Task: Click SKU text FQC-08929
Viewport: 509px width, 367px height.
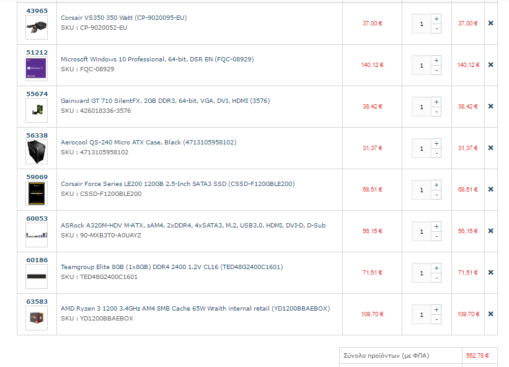Action: coord(97,69)
